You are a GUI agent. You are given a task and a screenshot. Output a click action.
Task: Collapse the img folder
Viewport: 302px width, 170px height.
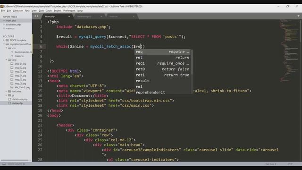pos(6,60)
